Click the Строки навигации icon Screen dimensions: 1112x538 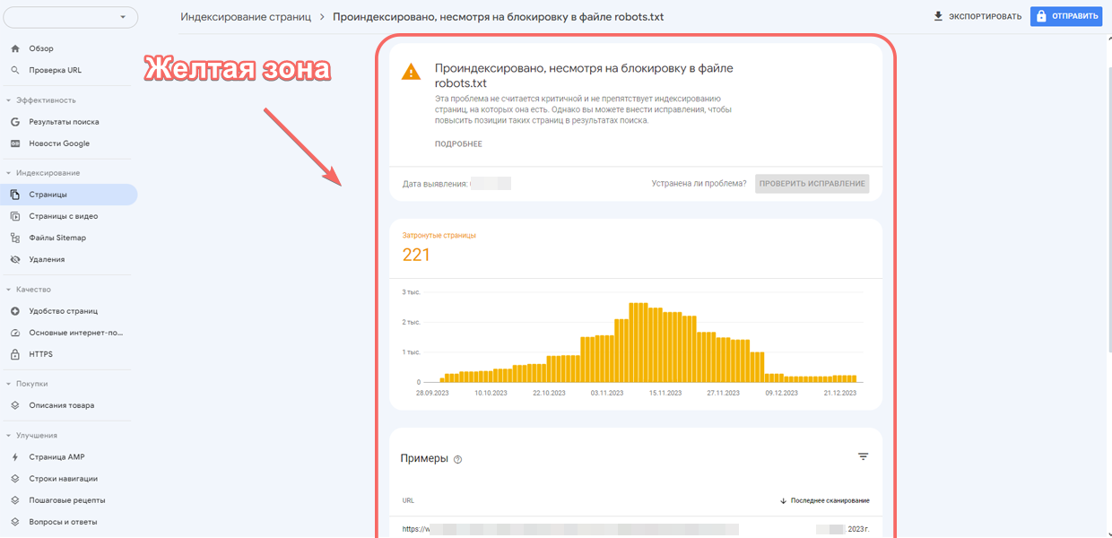coord(15,479)
